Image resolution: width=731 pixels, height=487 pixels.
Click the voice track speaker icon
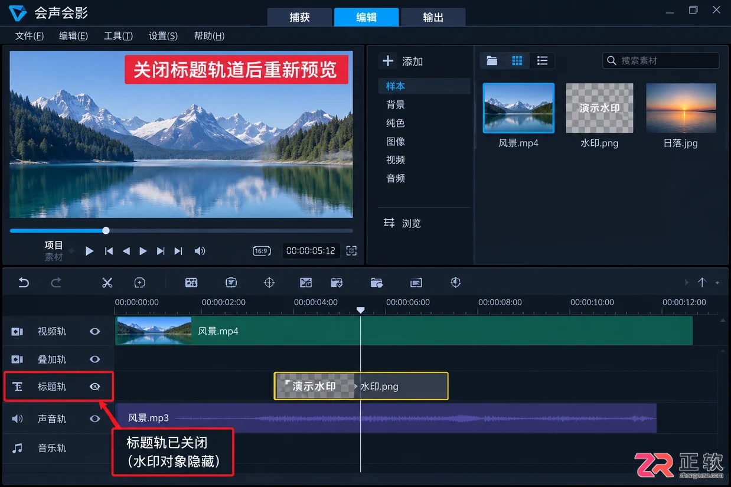[x=18, y=419]
